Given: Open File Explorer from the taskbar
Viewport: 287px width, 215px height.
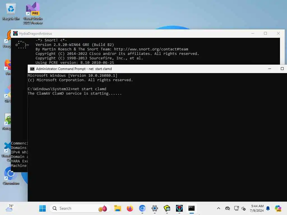Looking at the screenshot, I should 117,208.
